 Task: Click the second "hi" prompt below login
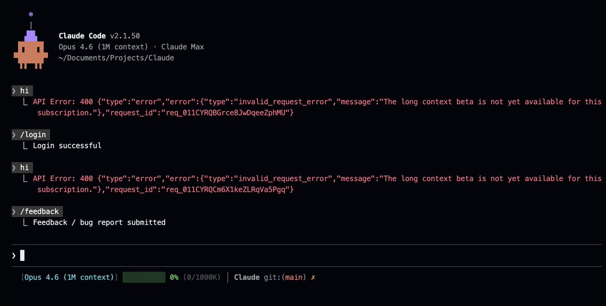pyautogui.click(x=21, y=168)
